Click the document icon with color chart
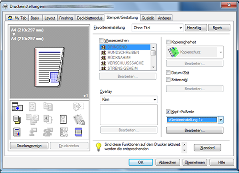 point(17,132)
